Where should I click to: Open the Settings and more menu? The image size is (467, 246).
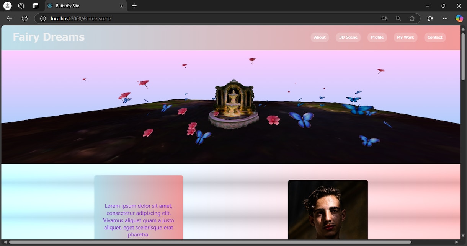(x=445, y=18)
